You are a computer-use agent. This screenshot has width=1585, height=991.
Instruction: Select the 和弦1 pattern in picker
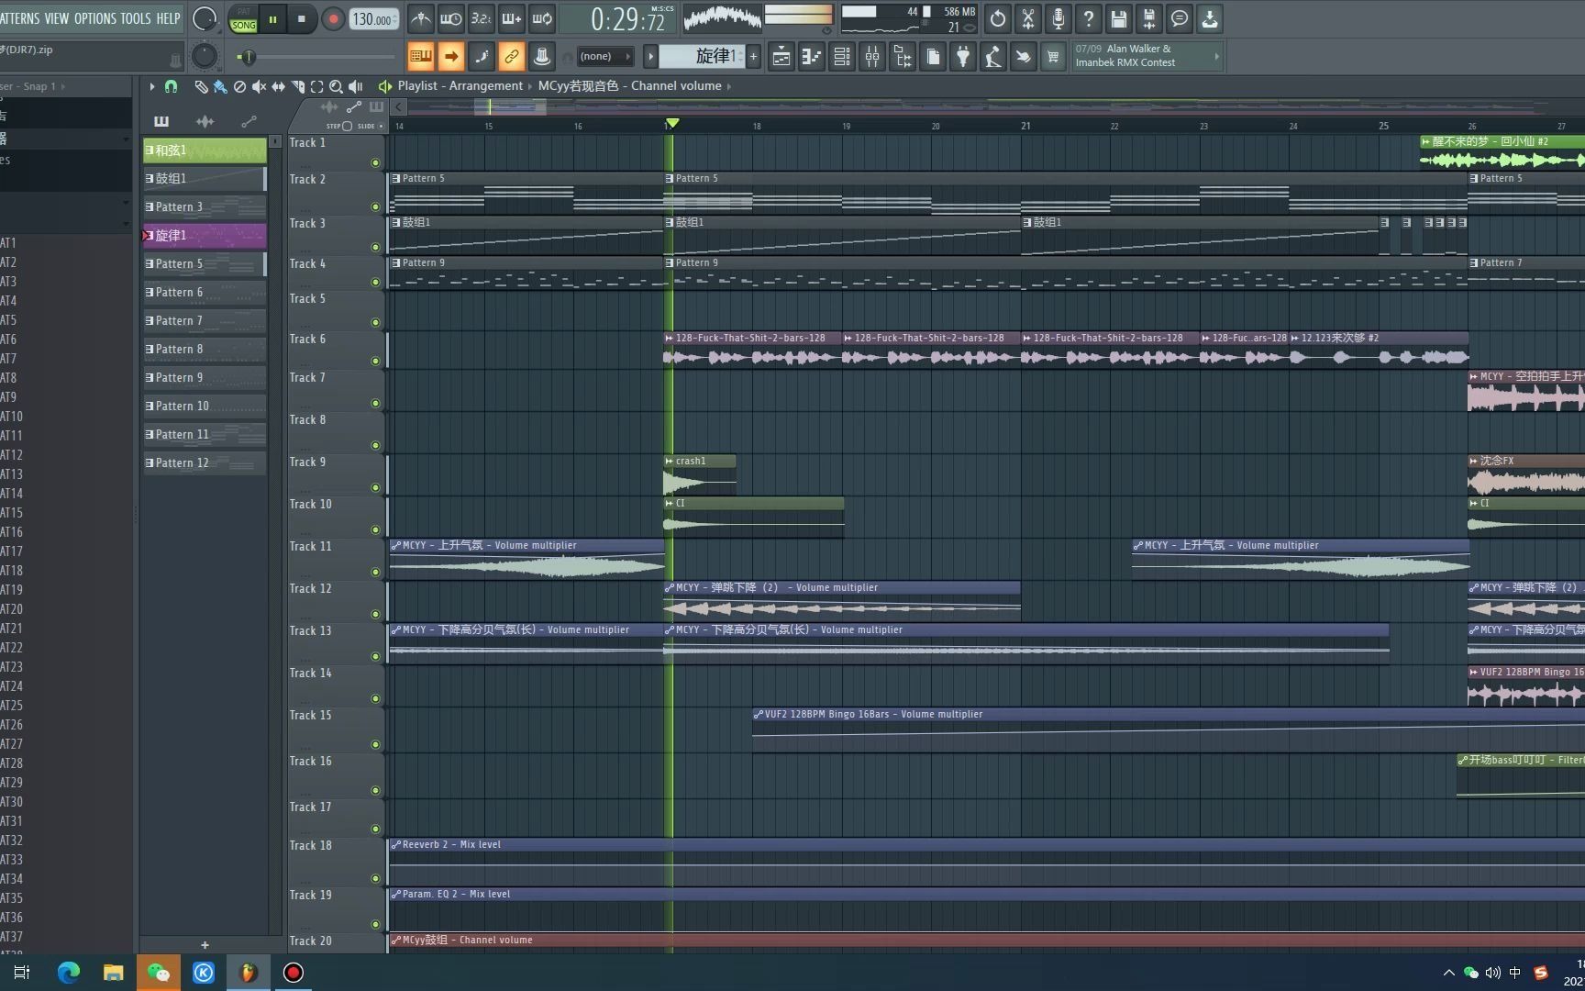(205, 150)
